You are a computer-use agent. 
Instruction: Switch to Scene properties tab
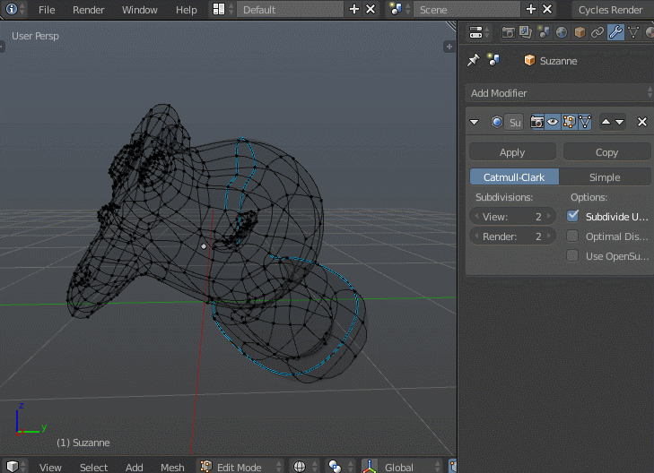[544, 32]
